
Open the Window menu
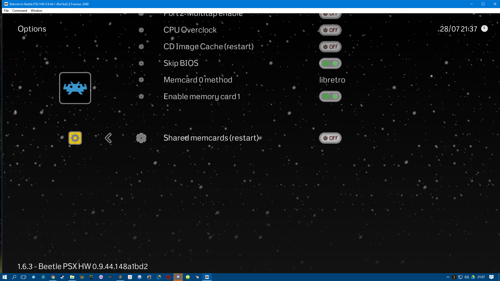[36, 11]
